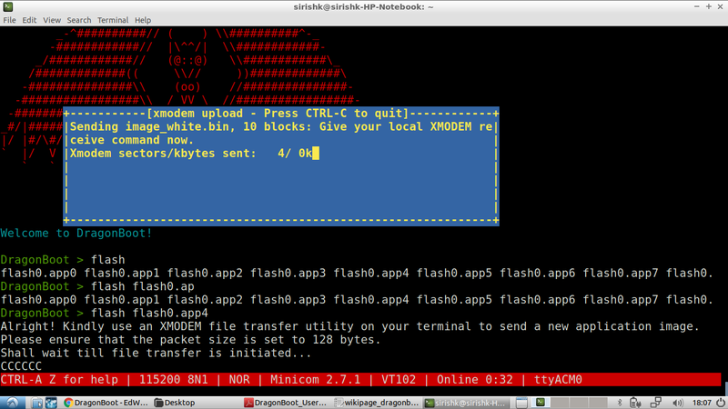Screen dimensions: 728x409
Task: Open the Terminal menu
Action: tap(113, 19)
